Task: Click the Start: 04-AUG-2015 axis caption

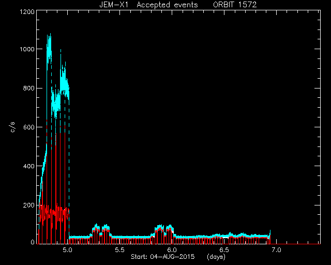Action: pos(162,257)
